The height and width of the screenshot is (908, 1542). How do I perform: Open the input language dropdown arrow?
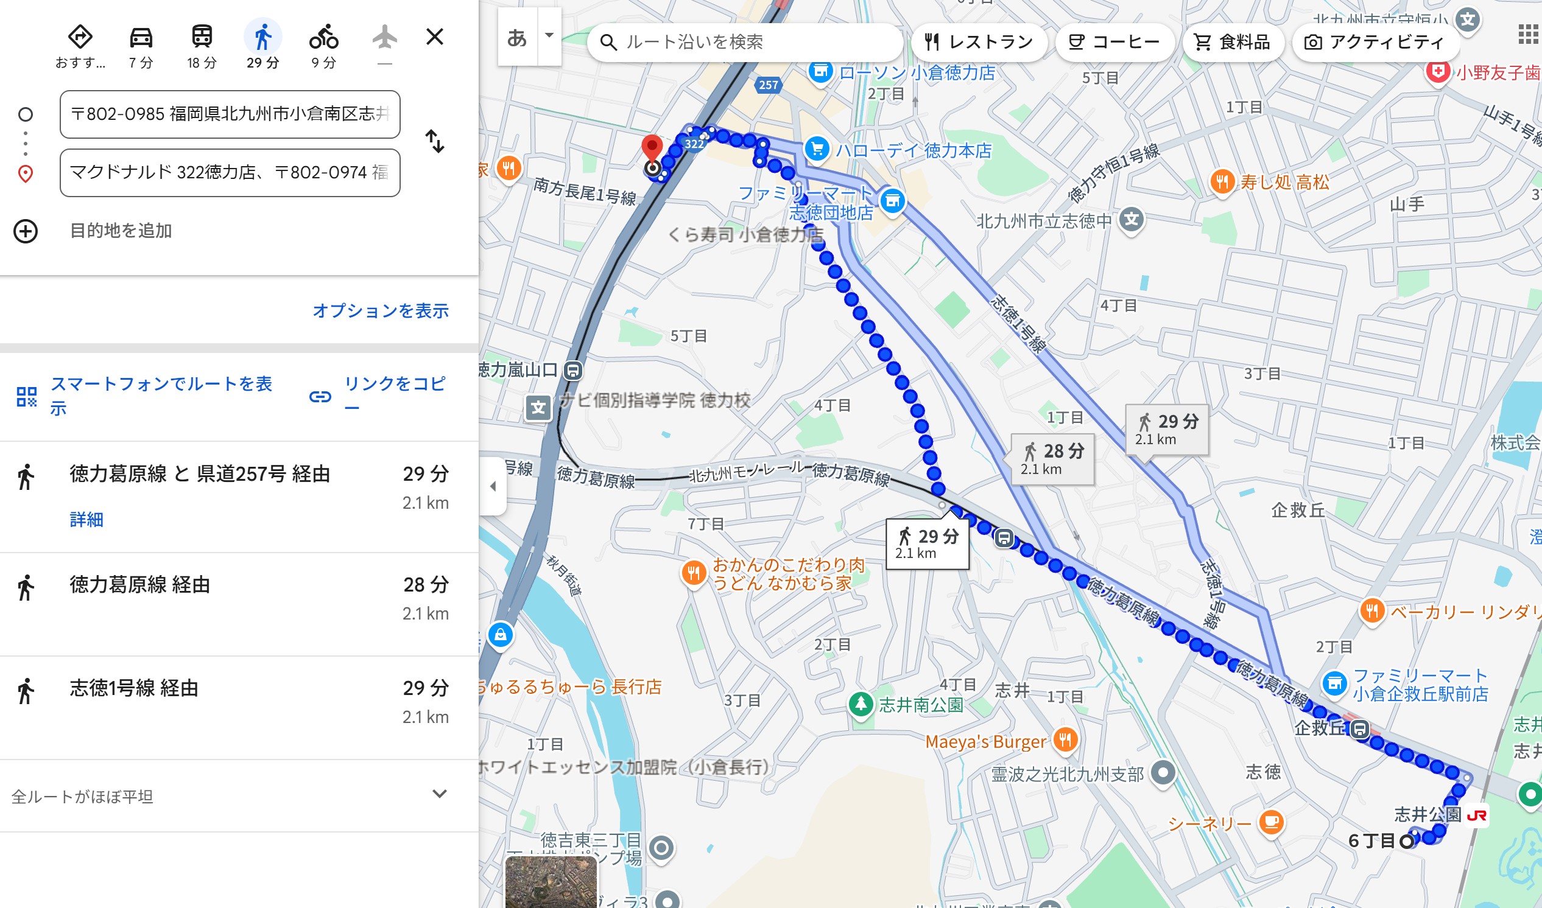549,35
